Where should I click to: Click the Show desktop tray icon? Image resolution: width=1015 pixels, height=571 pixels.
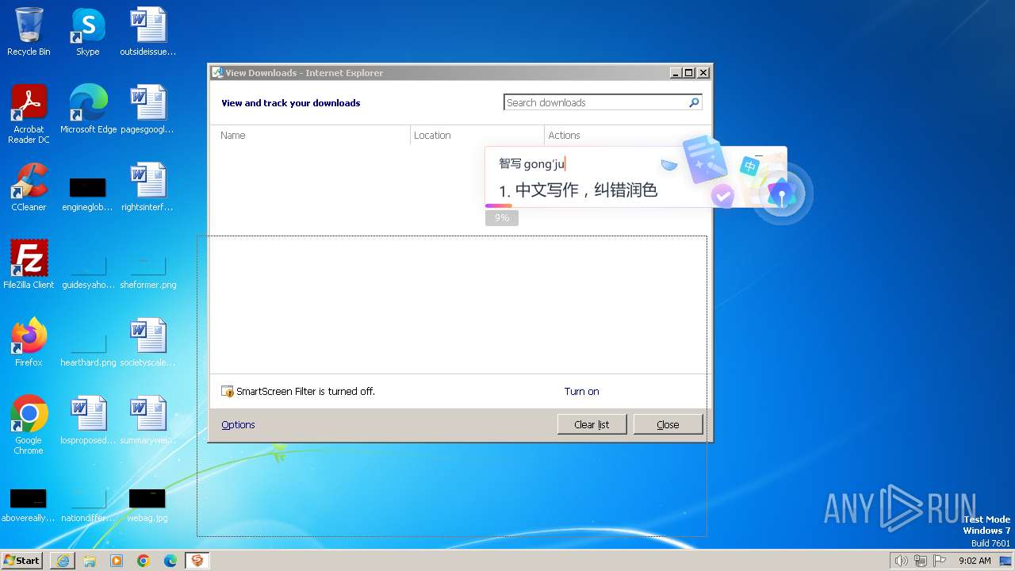pos(1005,561)
